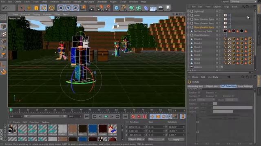
Task: Open the Render Settings clapperboard icon
Action: tap(106, 8)
